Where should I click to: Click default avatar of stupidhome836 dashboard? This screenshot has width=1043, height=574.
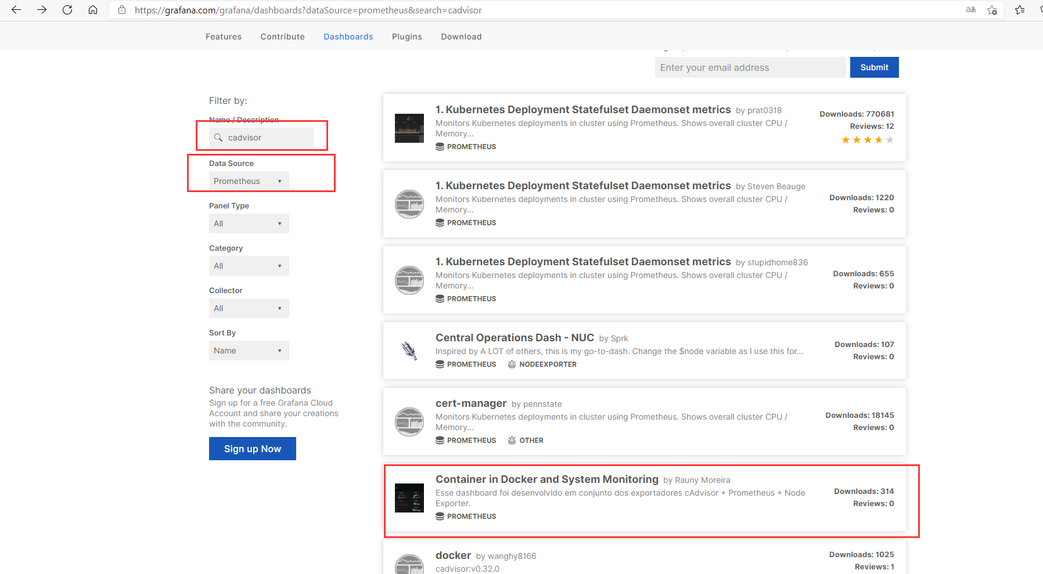click(409, 280)
